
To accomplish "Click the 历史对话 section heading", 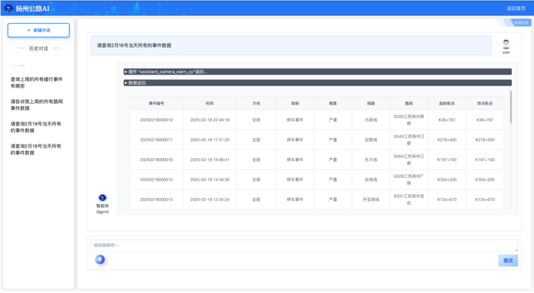I will tap(38, 49).
